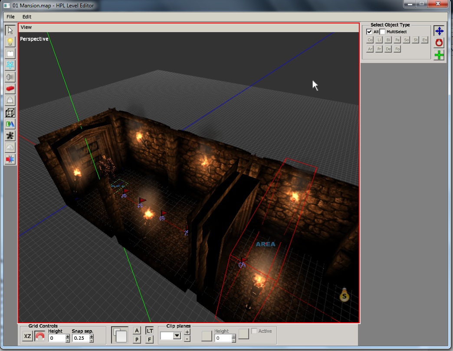Choose the light bulb tool
Screen dimensions: 453x351
10,42
